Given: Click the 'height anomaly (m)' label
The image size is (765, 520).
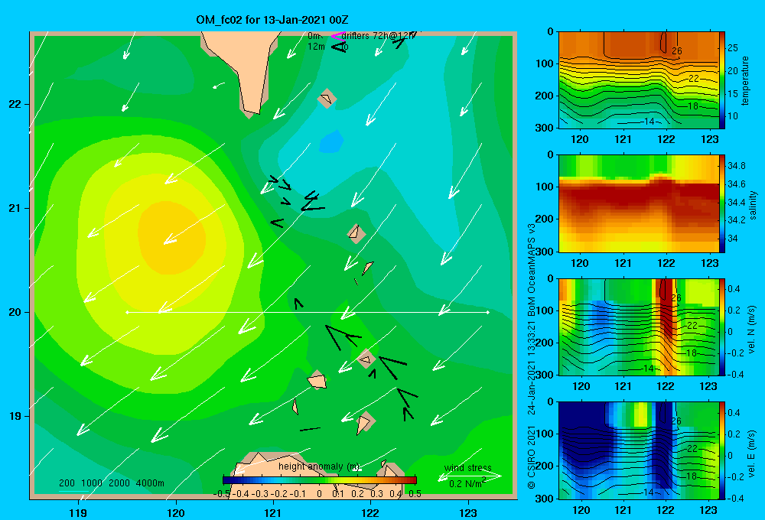Looking at the screenshot, I should tap(319, 466).
